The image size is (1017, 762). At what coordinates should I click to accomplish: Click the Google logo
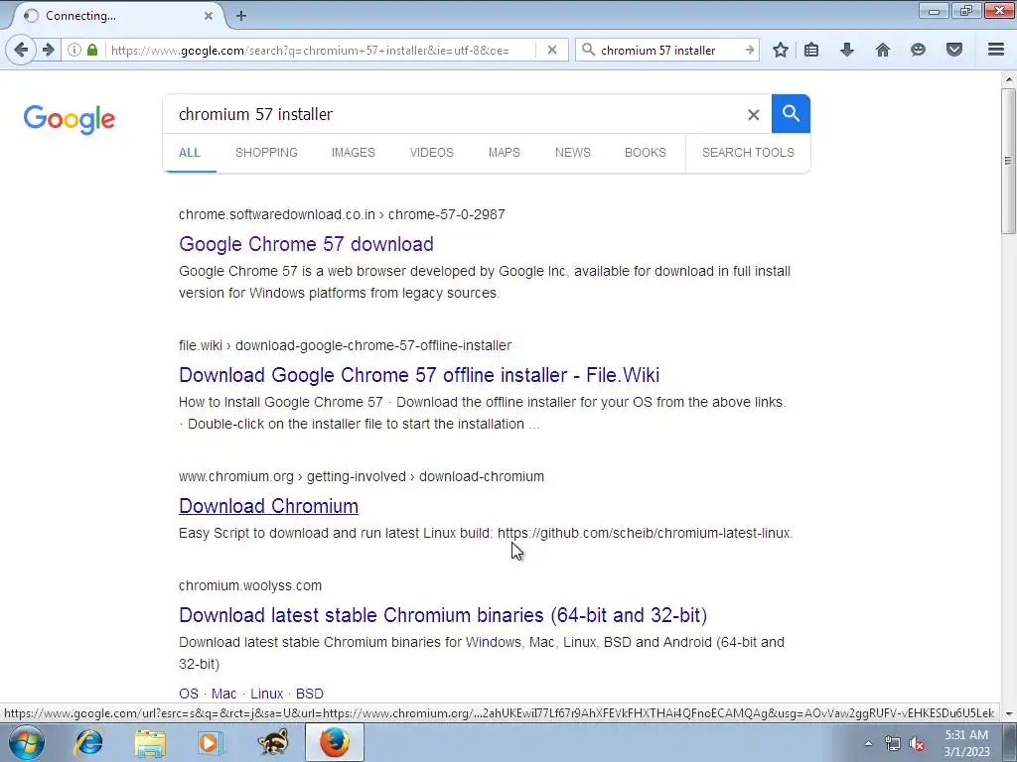pos(70,119)
